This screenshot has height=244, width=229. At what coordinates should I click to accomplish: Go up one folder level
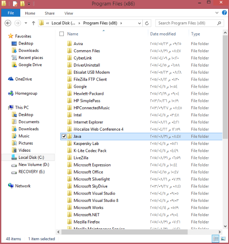point(33,23)
